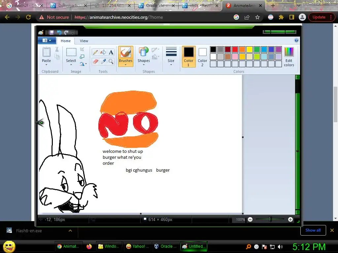Select Color 2 background swatch
Screen dimensions: 338x253
click(x=202, y=57)
